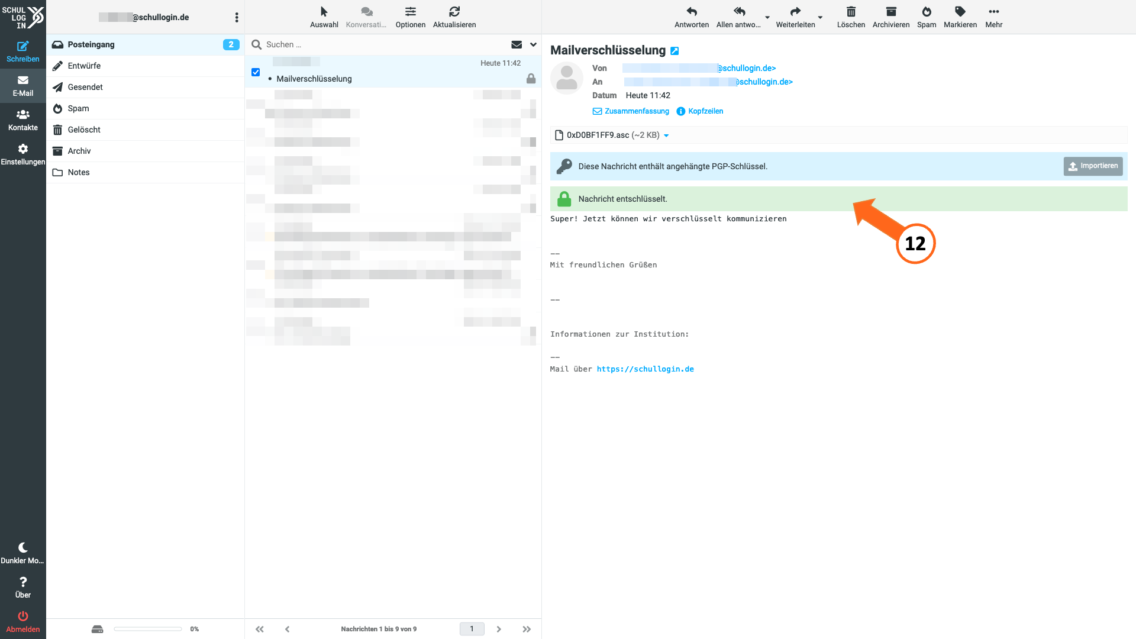
Task: Click Importieren PGP key button
Action: [x=1093, y=166]
